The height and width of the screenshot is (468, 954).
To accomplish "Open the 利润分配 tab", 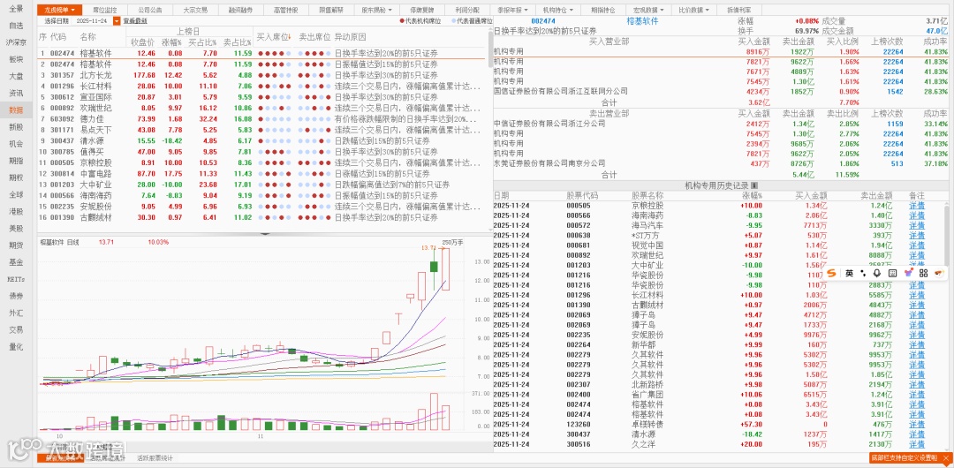I will 467,11.
